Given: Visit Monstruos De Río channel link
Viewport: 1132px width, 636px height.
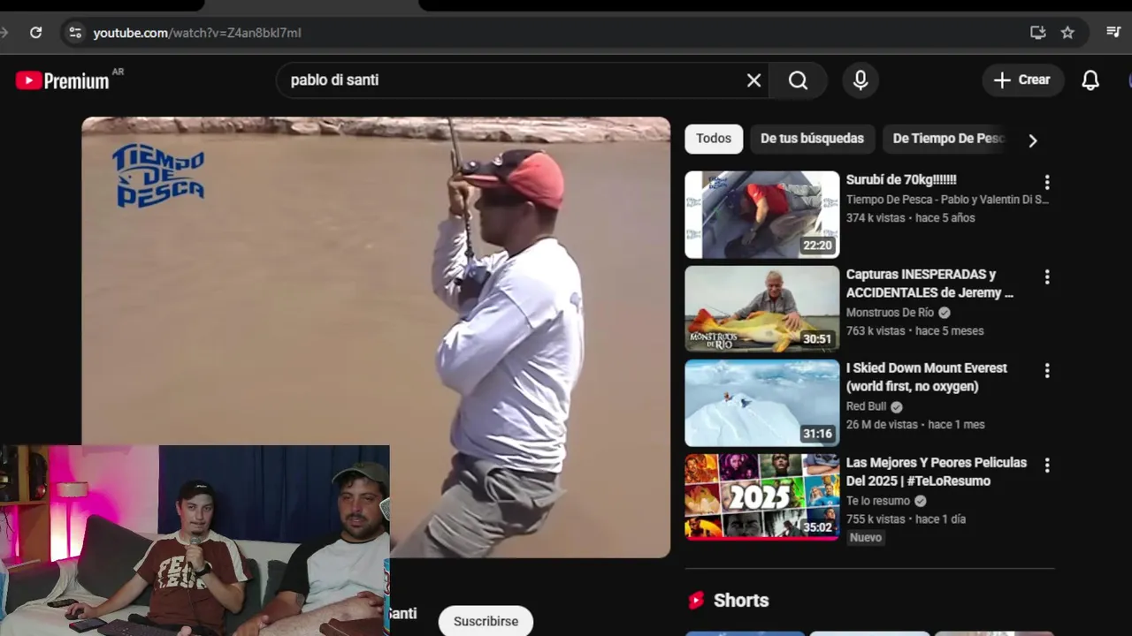Looking at the screenshot, I should (890, 313).
